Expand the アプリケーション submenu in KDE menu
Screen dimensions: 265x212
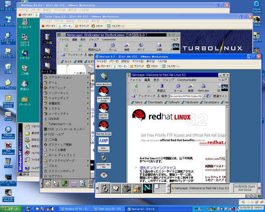60,77
